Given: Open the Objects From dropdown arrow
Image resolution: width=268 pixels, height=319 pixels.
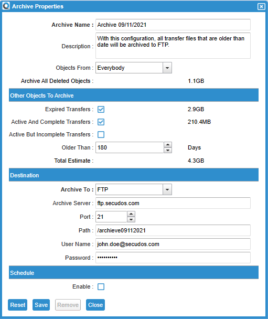Looking at the screenshot, I should pyautogui.click(x=167, y=68).
